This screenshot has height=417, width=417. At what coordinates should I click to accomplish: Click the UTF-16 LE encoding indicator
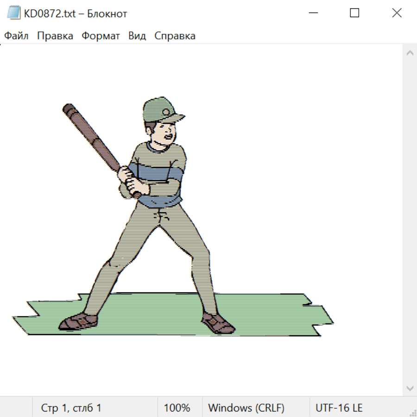coord(339,408)
